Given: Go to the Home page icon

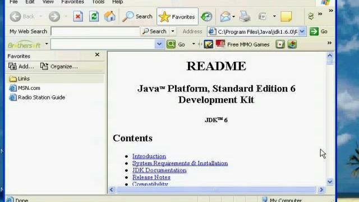Looking at the screenshot, I should pyautogui.click(x=110, y=16).
